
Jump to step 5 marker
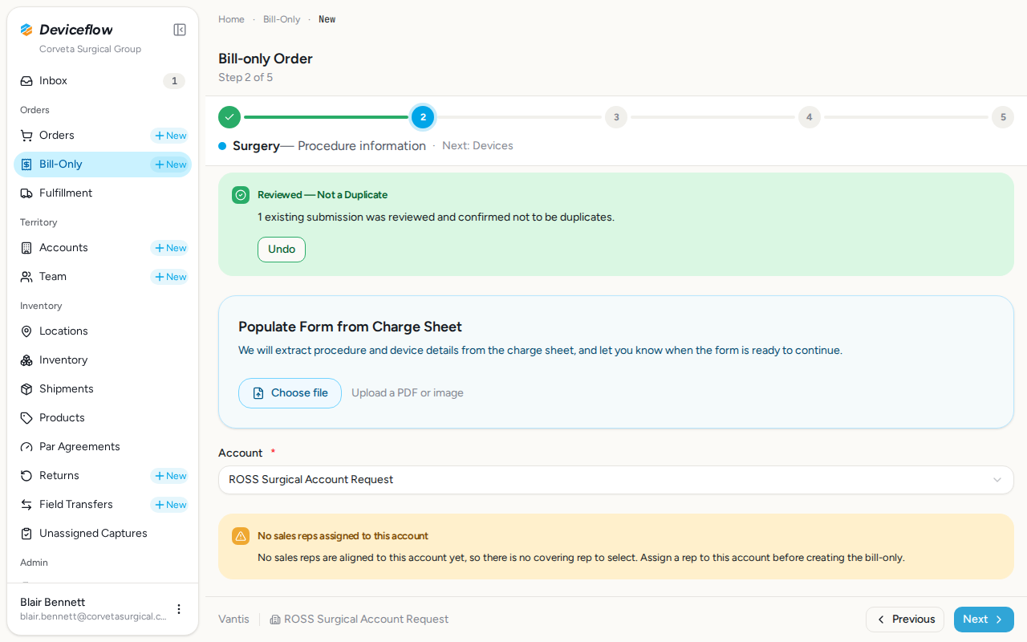tap(1003, 117)
